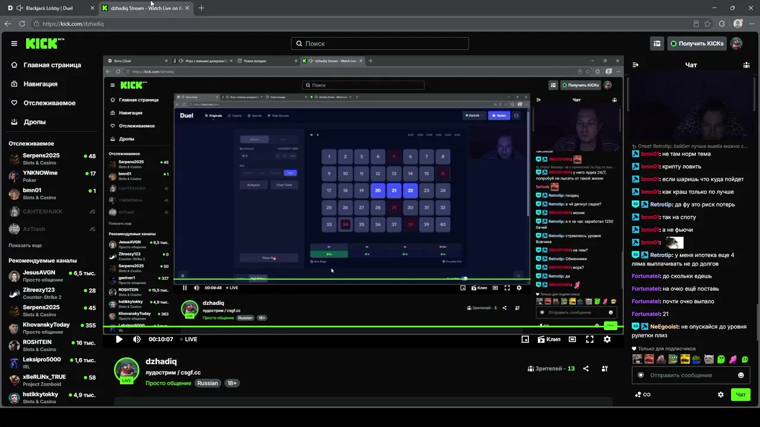Click the chat identity shield icon

coord(641,375)
